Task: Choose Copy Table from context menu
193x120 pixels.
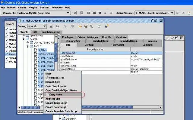Action: pyautogui.click(x=62, y=95)
